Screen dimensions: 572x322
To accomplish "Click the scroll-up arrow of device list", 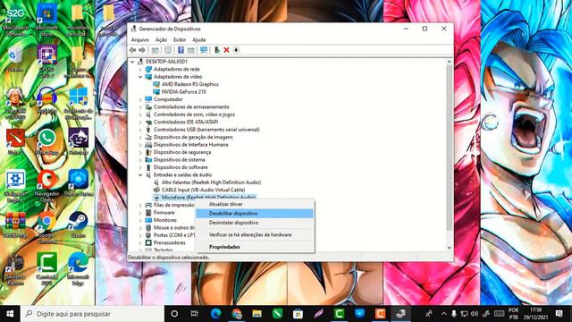I will (449, 62).
